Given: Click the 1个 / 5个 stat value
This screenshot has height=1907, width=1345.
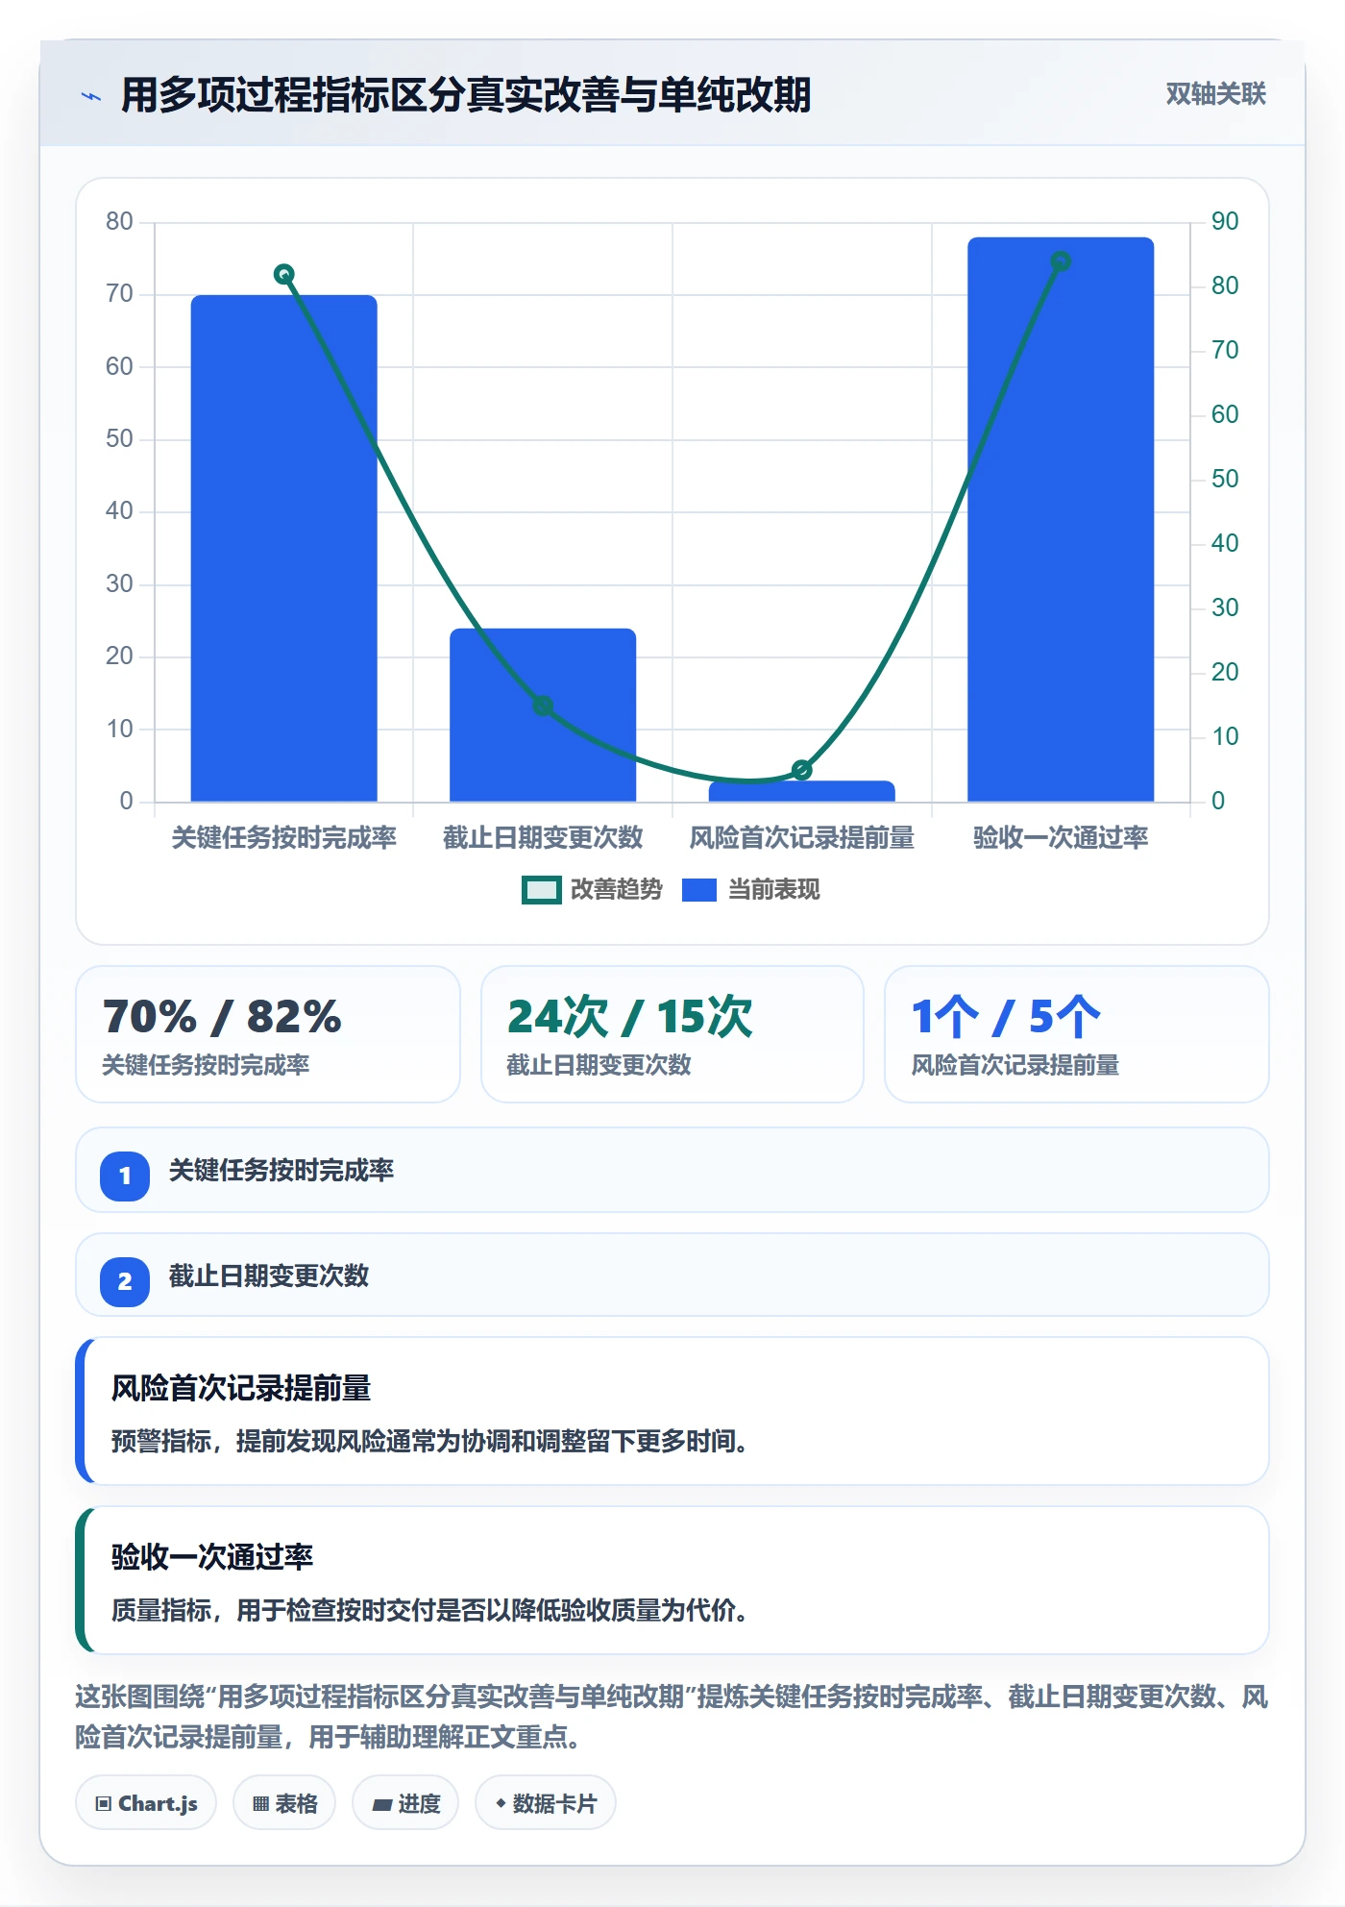Looking at the screenshot, I should click(x=1006, y=1017).
